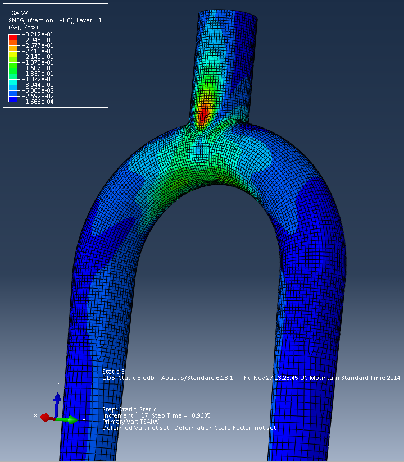Click the +2.692e-02 legend value
The image size is (404, 462).
pyautogui.click(x=38, y=96)
